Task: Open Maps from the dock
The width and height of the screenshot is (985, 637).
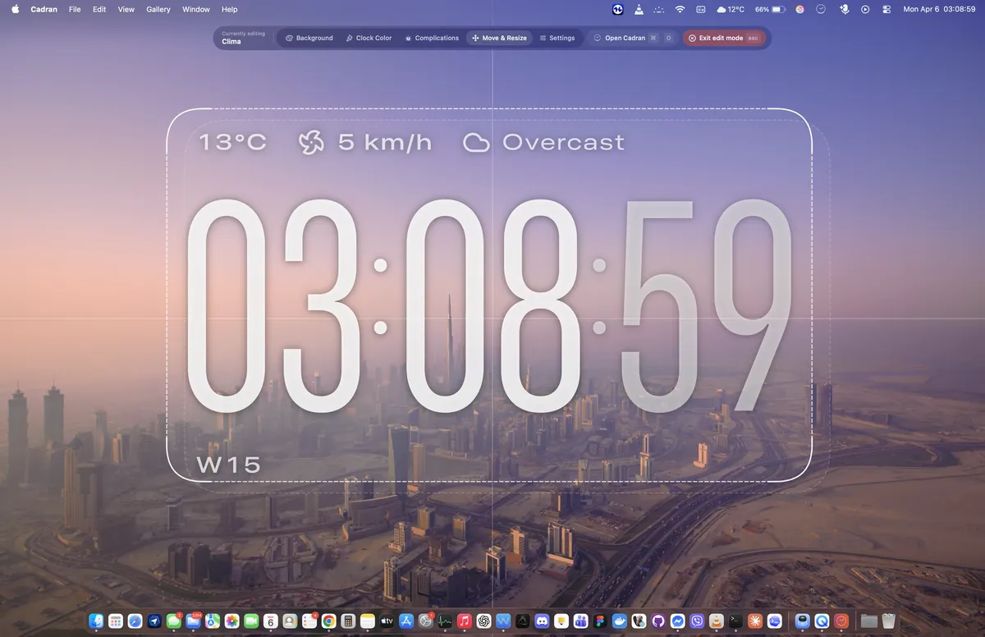Action: pyautogui.click(x=213, y=621)
